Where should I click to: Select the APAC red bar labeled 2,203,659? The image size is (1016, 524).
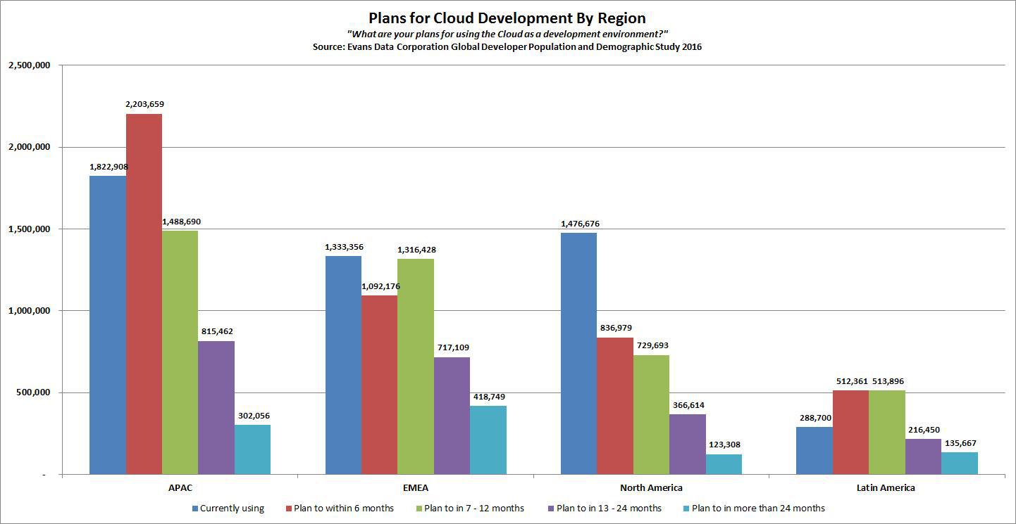[144, 294]
